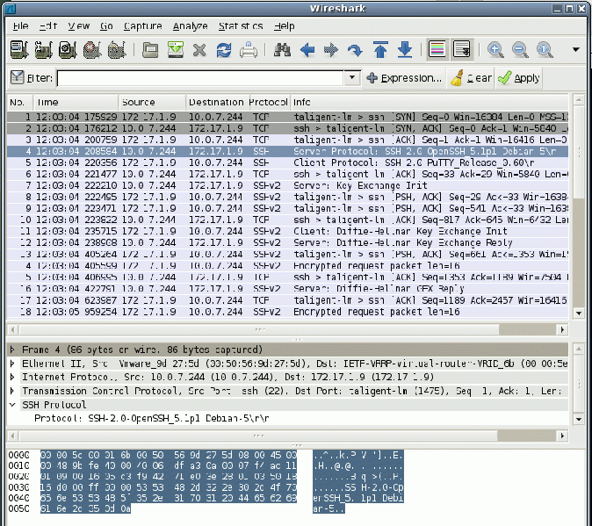Open the View menu

tap(78, 26)
